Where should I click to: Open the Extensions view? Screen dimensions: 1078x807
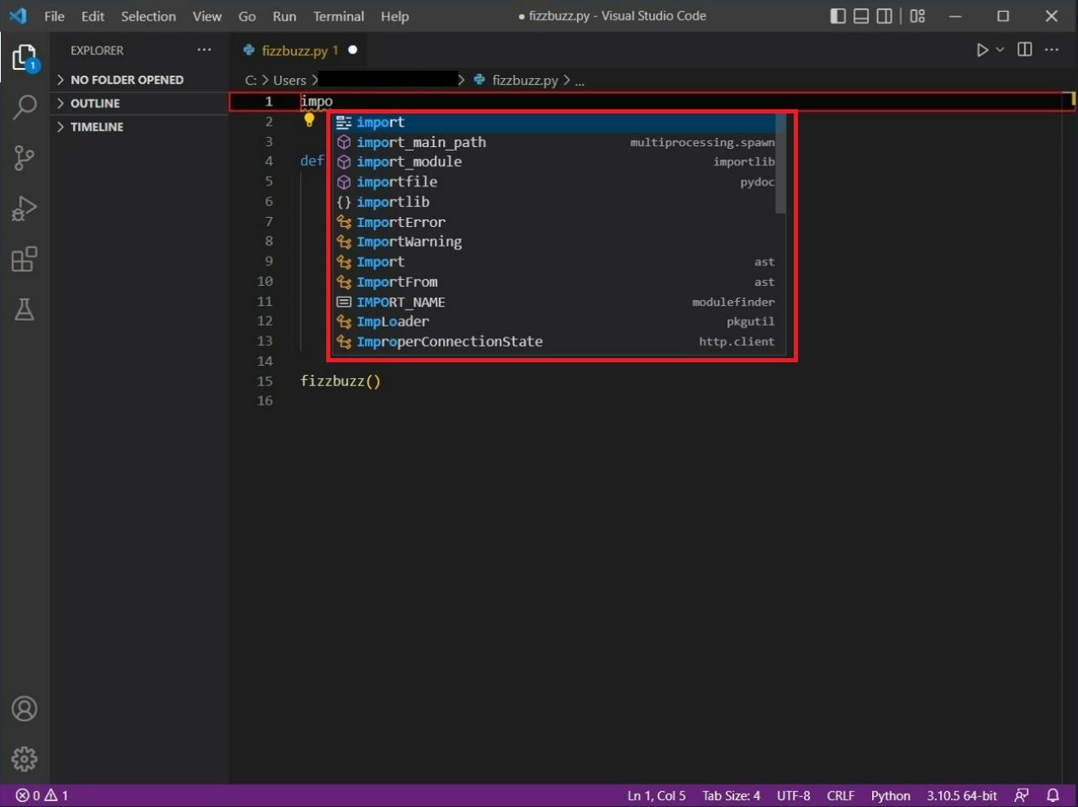tap(24, 259)
